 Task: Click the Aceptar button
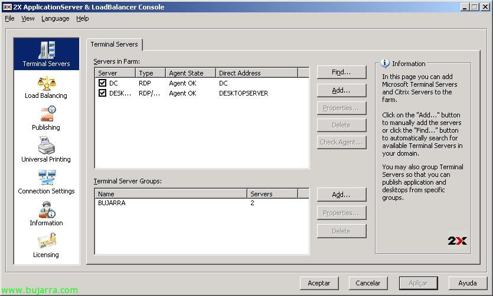pyautogui.click(x=319, y=283)
